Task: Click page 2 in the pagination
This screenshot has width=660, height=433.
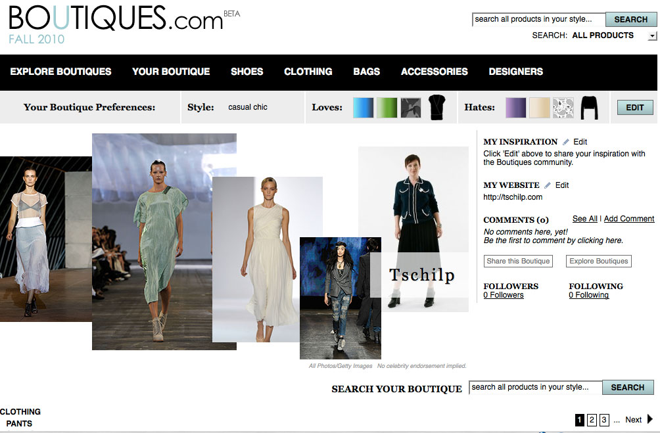Action: 592,419
